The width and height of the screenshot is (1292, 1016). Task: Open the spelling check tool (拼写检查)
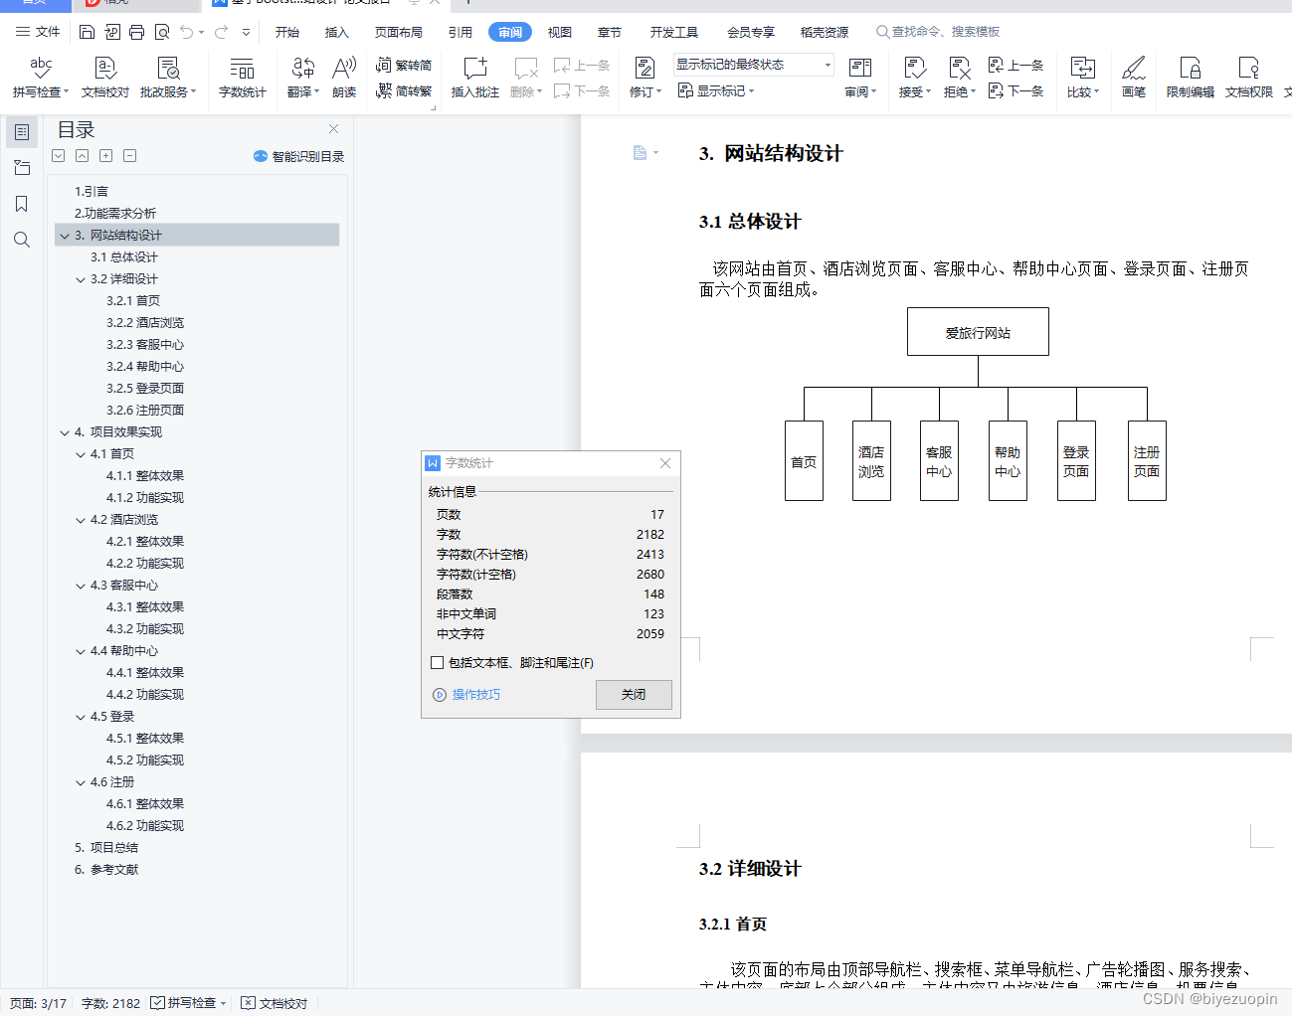pos(41,77)
